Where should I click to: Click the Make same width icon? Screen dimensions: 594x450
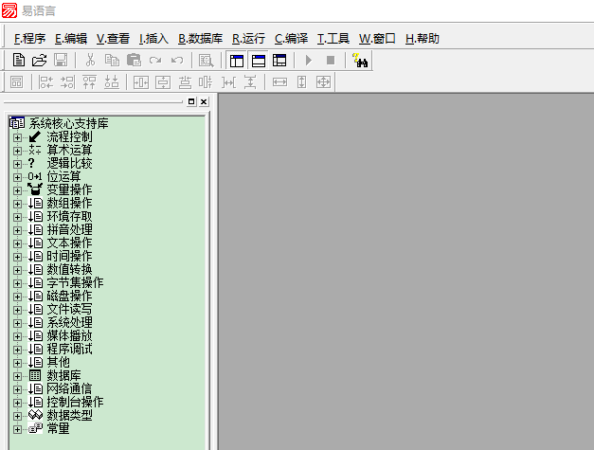coord(279,81)
